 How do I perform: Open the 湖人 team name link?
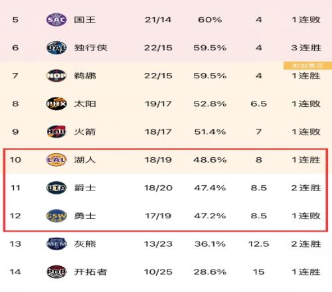point(85,160)
